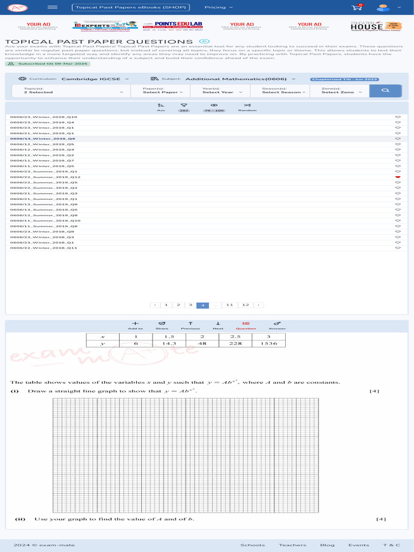Go to page 11 in pagination
The height and width of the screenshot is (552, 414).
point(229,305)
